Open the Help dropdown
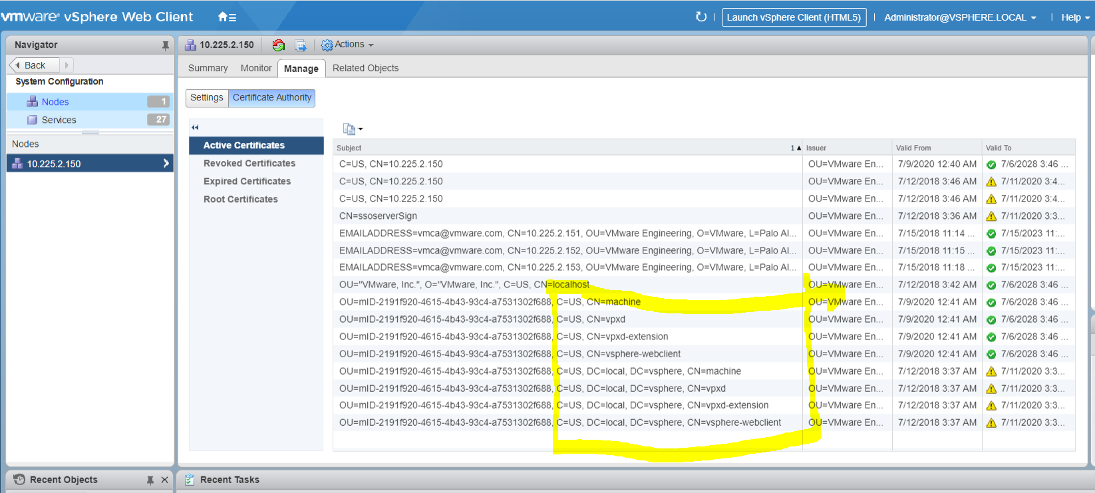 1075,17
